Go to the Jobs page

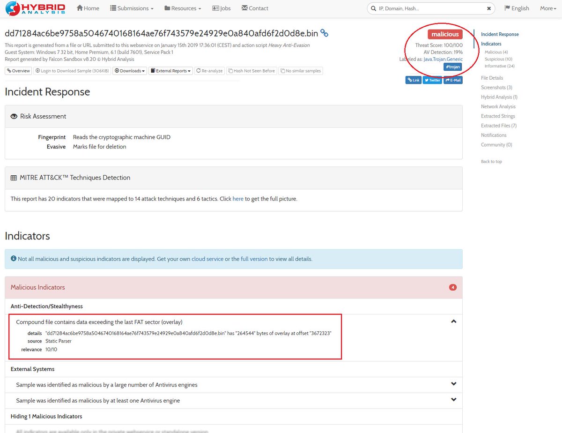pyautogui.click(x=222, y=8)
